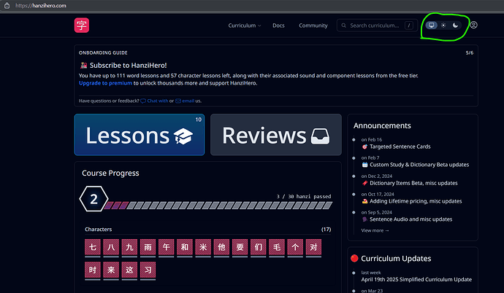This screenshot has width=504, height=293.
Task: Click the HanziHero logo icon
Action: click(x=82, y=25)
